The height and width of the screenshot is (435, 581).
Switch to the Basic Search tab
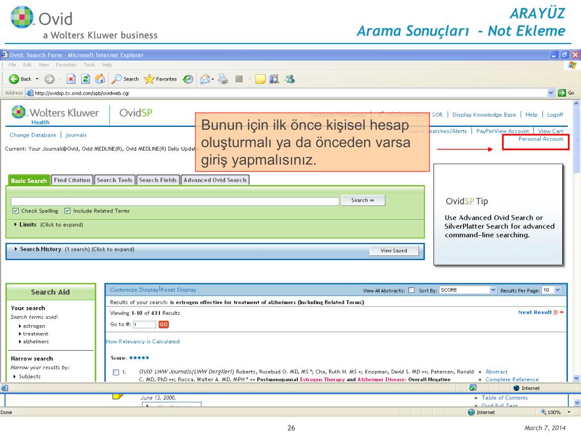(x=29, y=181)
